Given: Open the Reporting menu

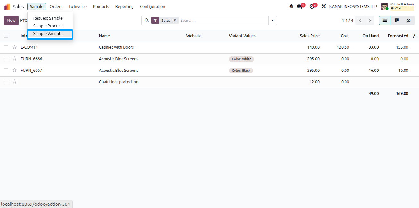Looking at the screenshot, I should 124,6.
